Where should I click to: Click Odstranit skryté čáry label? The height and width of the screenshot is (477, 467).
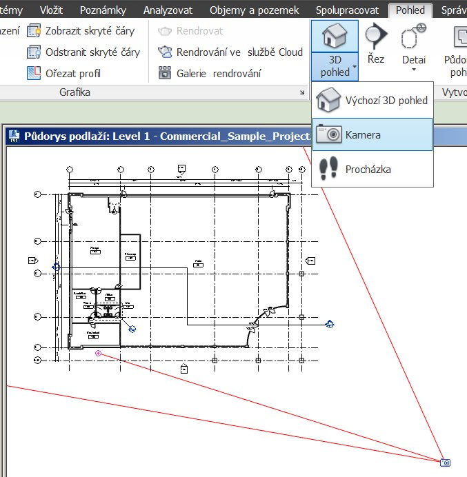click(92, 52)
